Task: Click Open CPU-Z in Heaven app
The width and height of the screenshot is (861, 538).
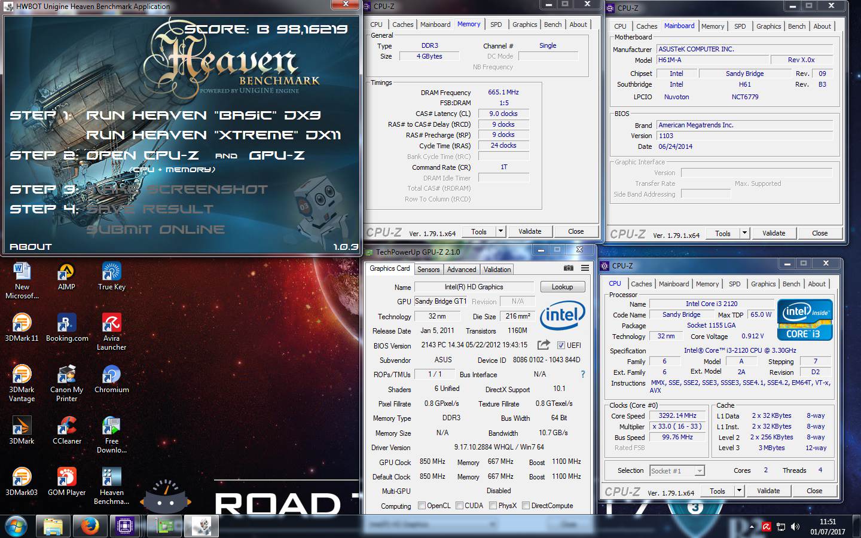Action: tap(142, 155)
